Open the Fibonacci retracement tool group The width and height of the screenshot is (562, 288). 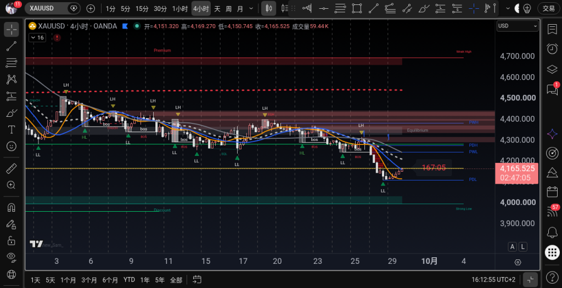(x=12, y=63)
